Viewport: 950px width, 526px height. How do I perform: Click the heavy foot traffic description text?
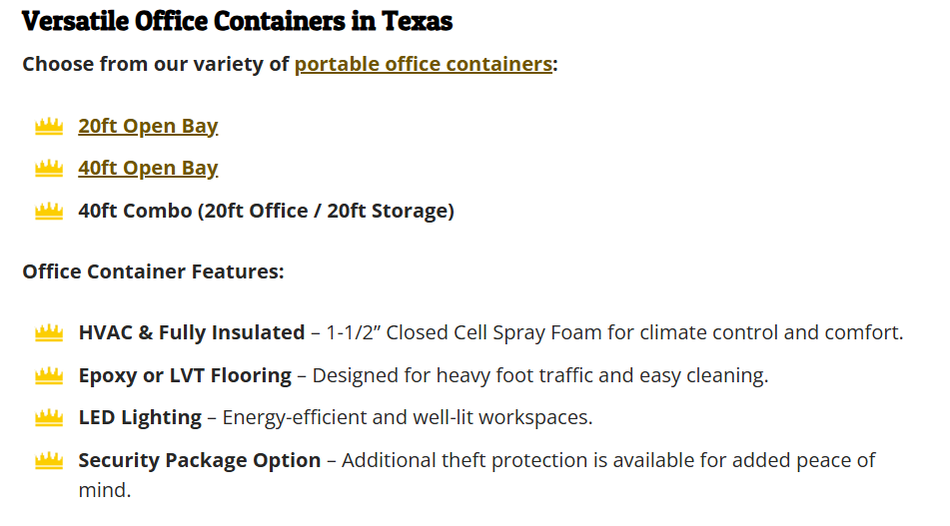pos(540,375)
